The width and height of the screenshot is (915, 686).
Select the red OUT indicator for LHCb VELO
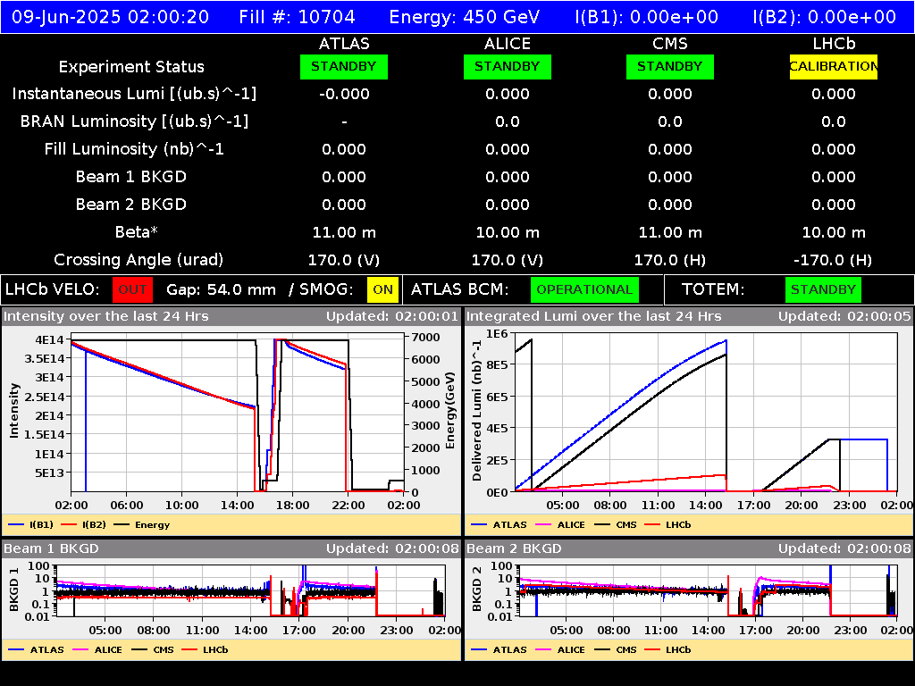(x=132, y=289)
